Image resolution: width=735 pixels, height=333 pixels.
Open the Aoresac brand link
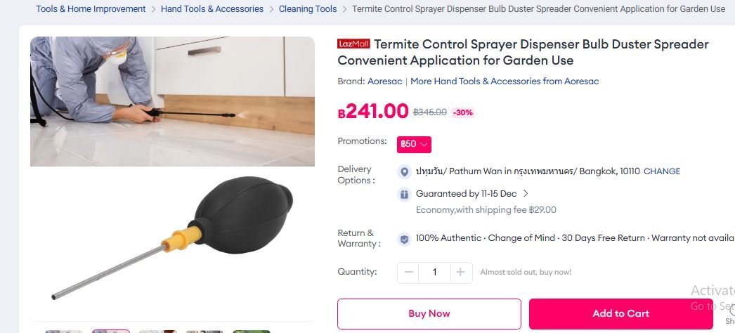385,81
